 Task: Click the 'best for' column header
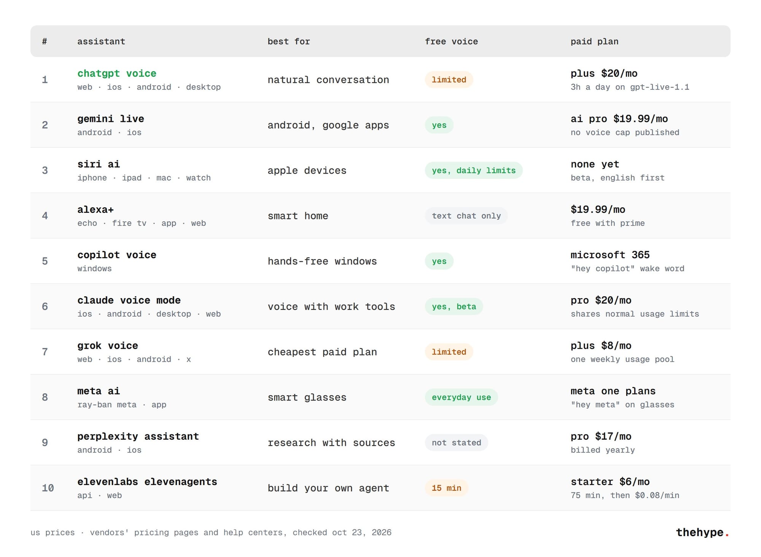289,41
